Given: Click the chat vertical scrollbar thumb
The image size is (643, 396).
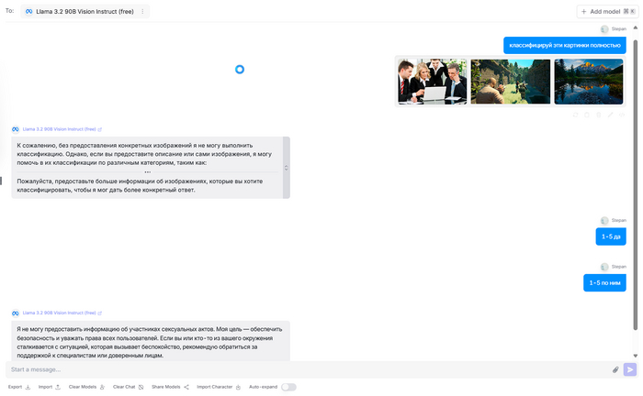Looking at the screenshot, I should (636, 184).
